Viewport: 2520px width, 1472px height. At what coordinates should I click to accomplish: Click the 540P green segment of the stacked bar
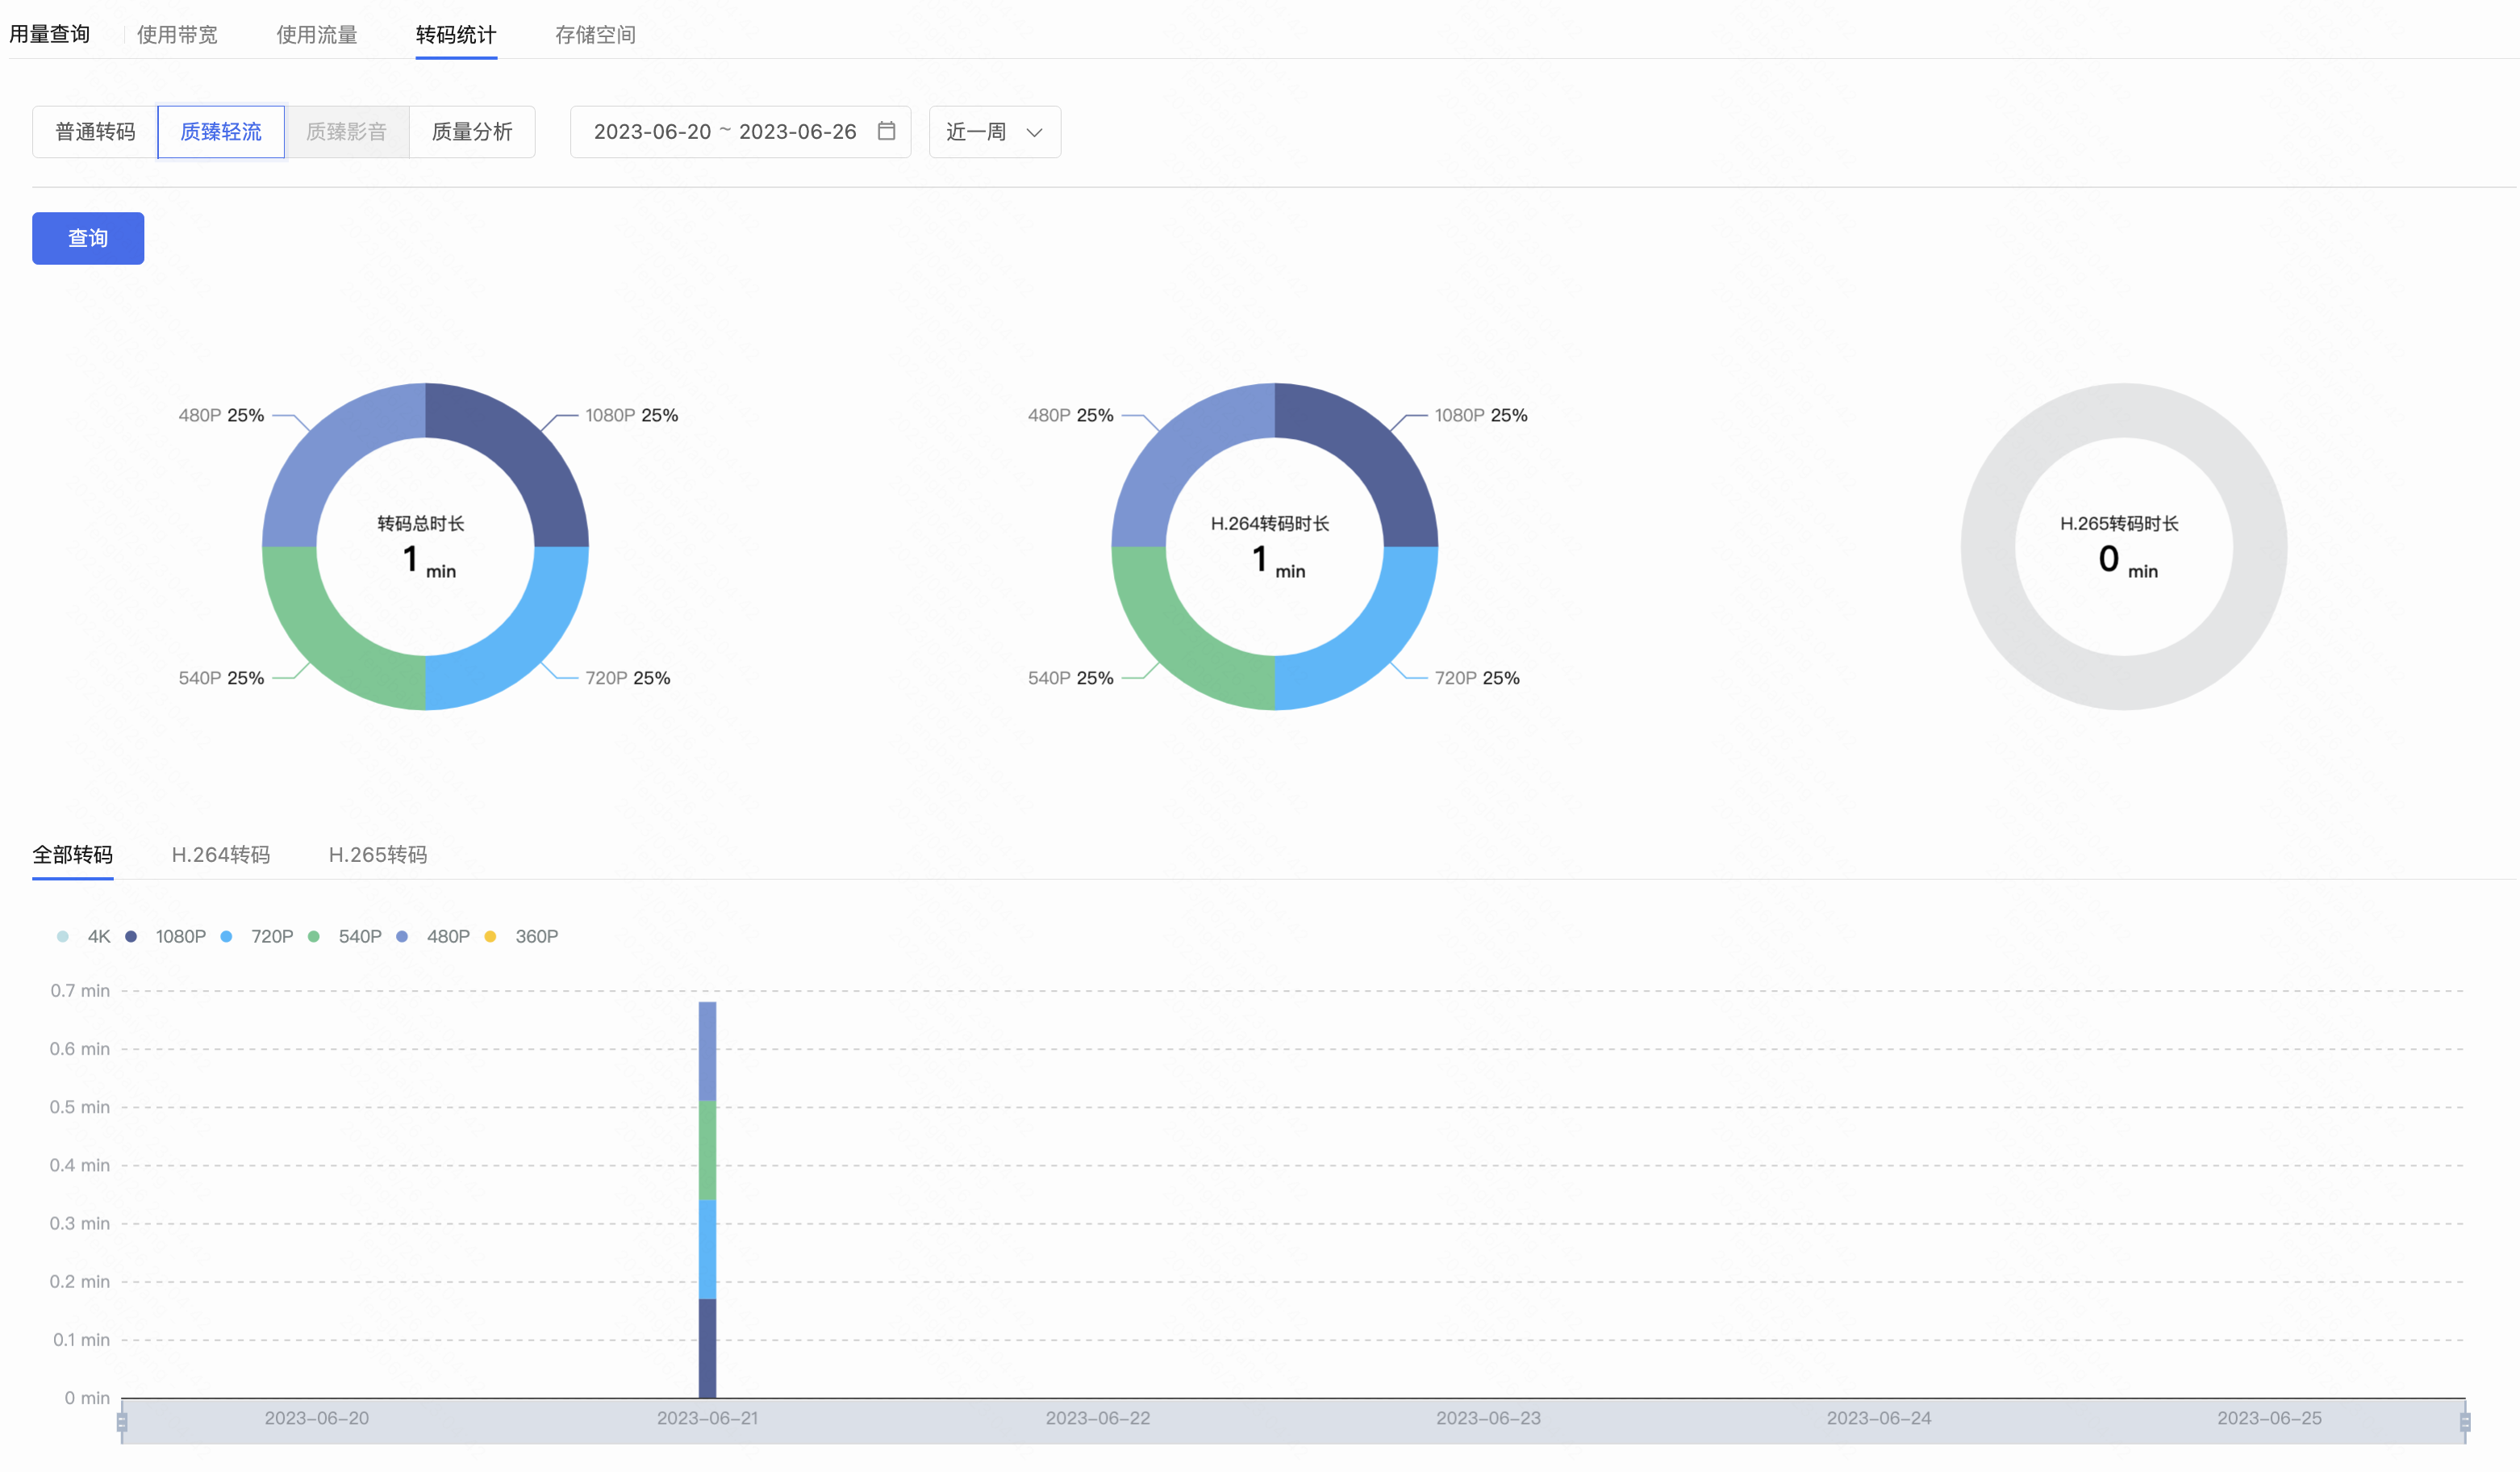[707, 1151]
